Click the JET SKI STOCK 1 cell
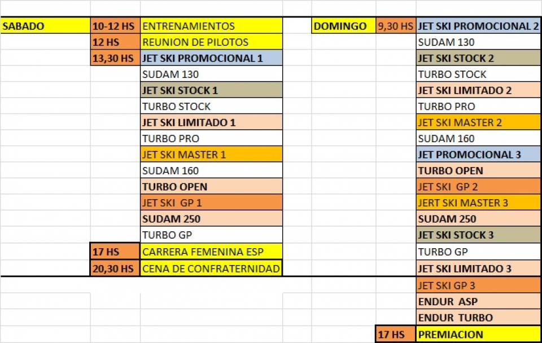This screenshot has width=542, height=343. [212, 90]
